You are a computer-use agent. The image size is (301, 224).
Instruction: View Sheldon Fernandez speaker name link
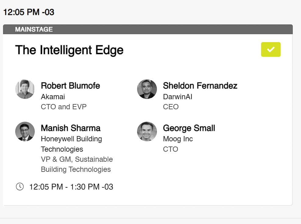[x=200, y=86]
